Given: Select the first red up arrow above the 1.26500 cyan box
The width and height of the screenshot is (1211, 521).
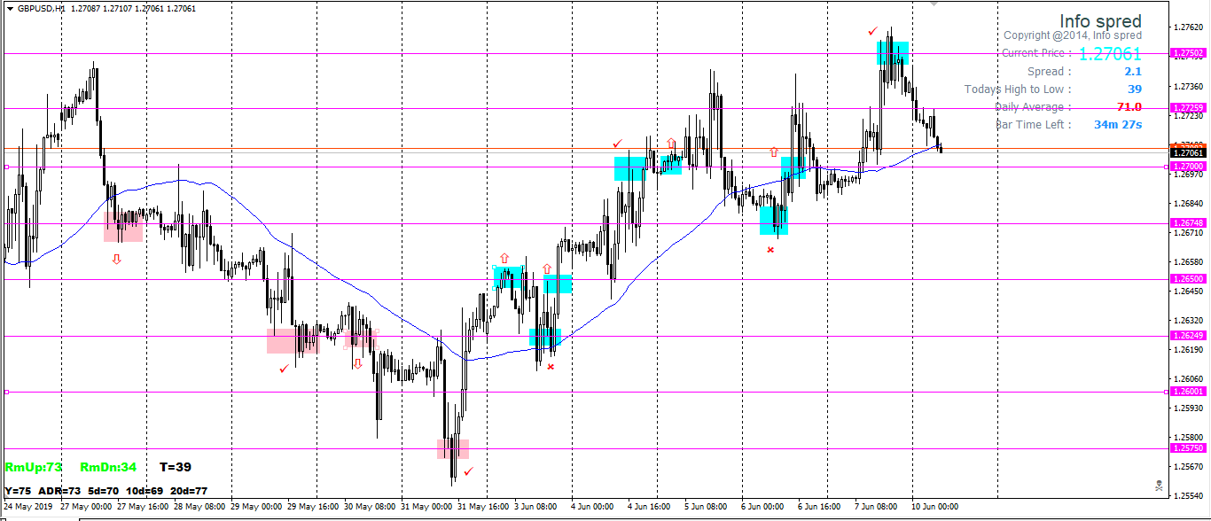Looking at the screenshot, I should pos(504,257).
